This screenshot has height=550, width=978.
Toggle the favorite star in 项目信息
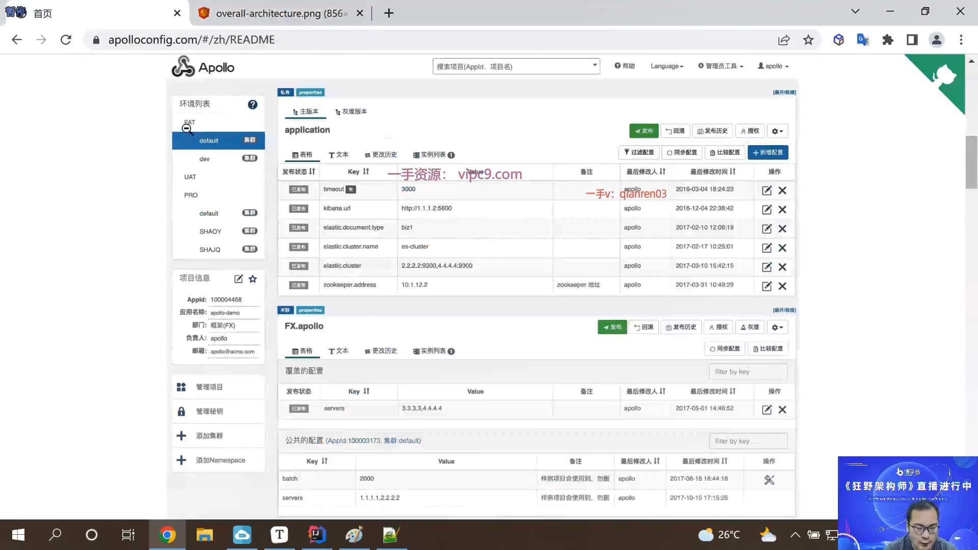click(253, 279)
